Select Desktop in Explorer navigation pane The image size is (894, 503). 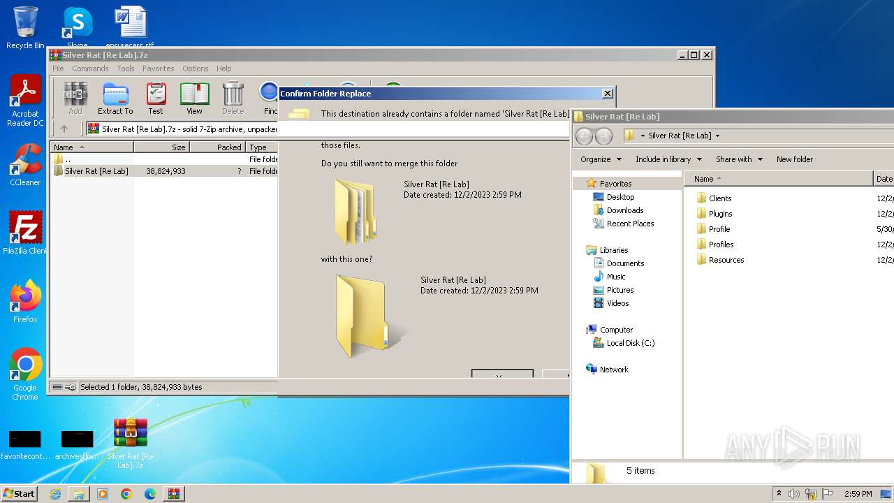tap(620, 197)
